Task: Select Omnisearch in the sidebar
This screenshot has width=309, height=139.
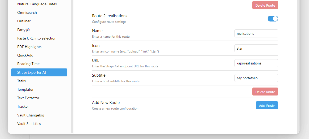Action: coord(27,12)
